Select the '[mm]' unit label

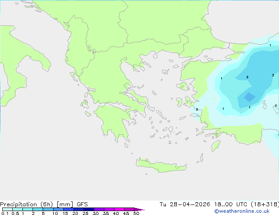[x=65, y=204]
